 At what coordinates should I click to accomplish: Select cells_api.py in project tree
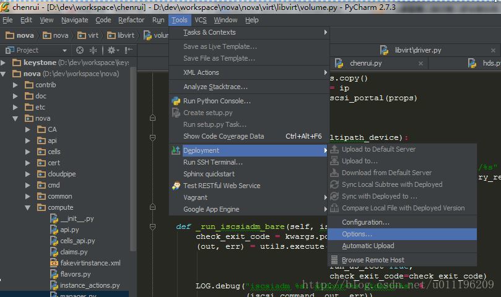[77, 241]
